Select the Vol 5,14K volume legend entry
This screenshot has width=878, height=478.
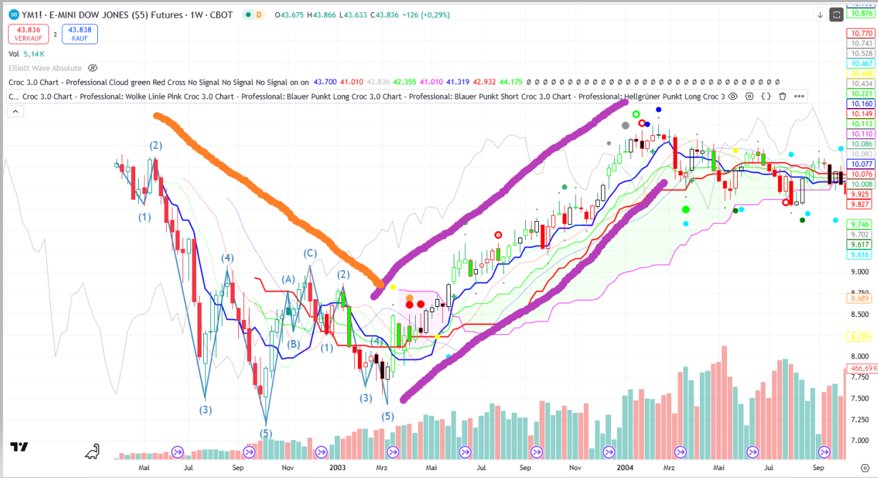click(x=26, y=54)
